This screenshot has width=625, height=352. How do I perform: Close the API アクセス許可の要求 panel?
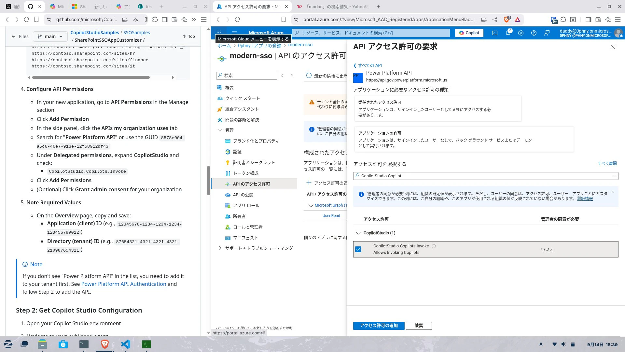(x=613, y=47)
